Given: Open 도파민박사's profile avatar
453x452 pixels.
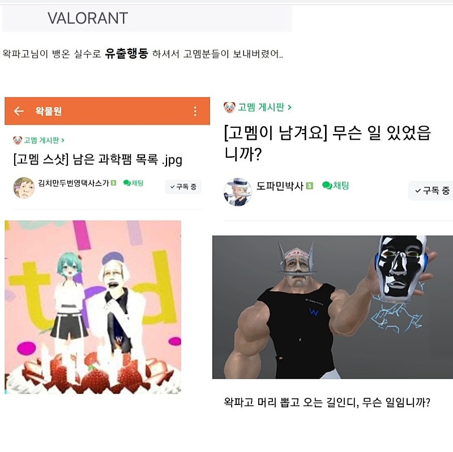Looking at the screenshot, I should tap(237, 192).
